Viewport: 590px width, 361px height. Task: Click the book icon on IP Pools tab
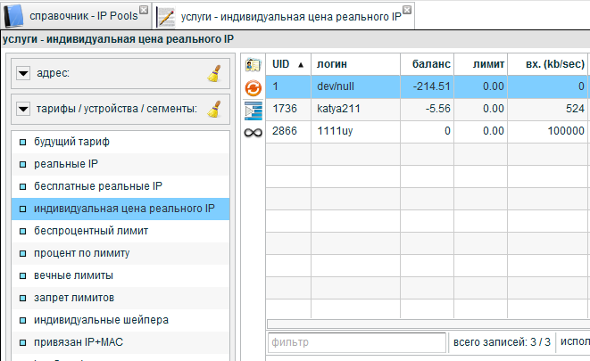(x=15, y=16)
